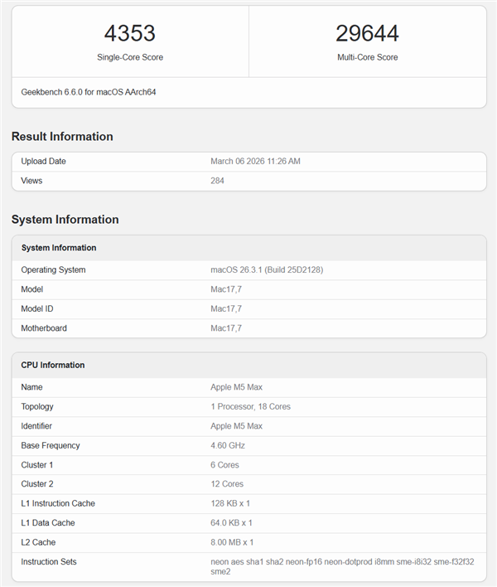
Task: Select the Apple M5 Max name value
Action: tap(236, 387)
